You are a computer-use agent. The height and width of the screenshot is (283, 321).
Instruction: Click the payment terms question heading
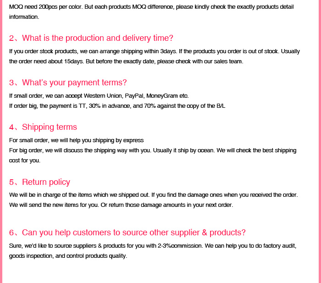(68, 83)
